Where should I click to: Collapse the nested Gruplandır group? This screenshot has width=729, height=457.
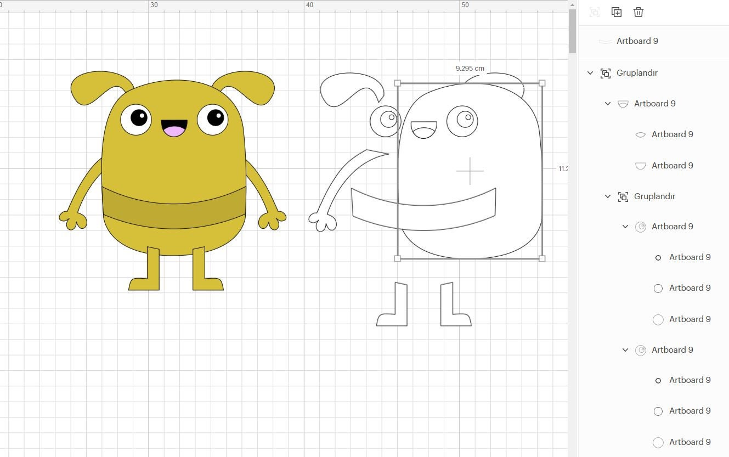click(608, 196)
